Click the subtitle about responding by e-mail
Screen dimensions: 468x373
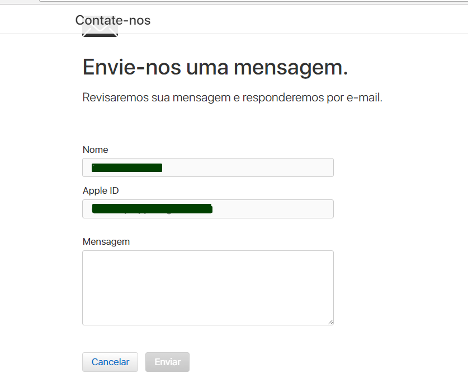click(x=232, y=97)
